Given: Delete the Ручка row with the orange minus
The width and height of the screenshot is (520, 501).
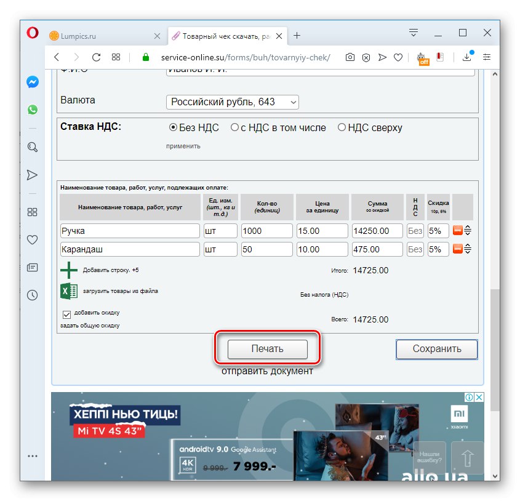Looking at the screenshot, I should pos(458,230).
